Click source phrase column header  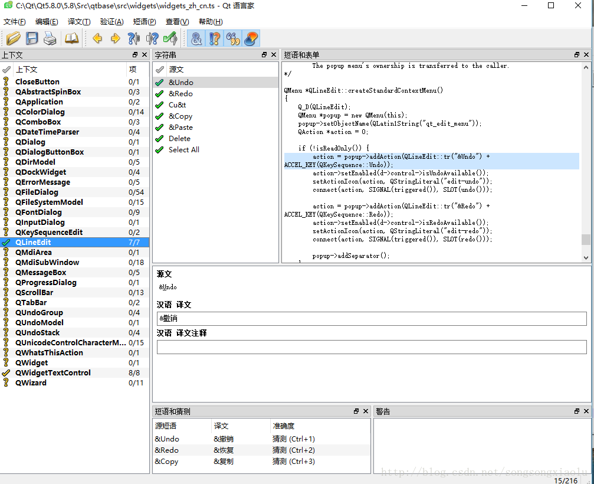pos(182,426)
